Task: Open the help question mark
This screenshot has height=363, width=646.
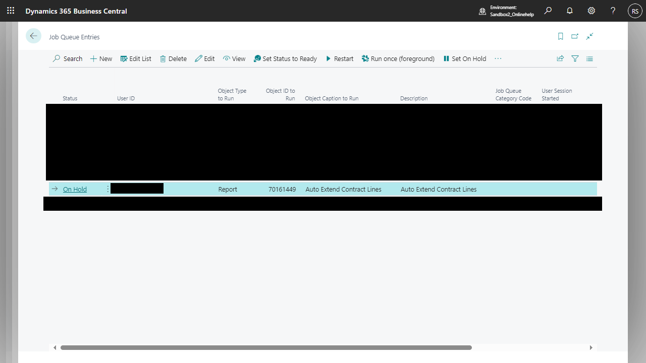Action: (x=613, y=11)
